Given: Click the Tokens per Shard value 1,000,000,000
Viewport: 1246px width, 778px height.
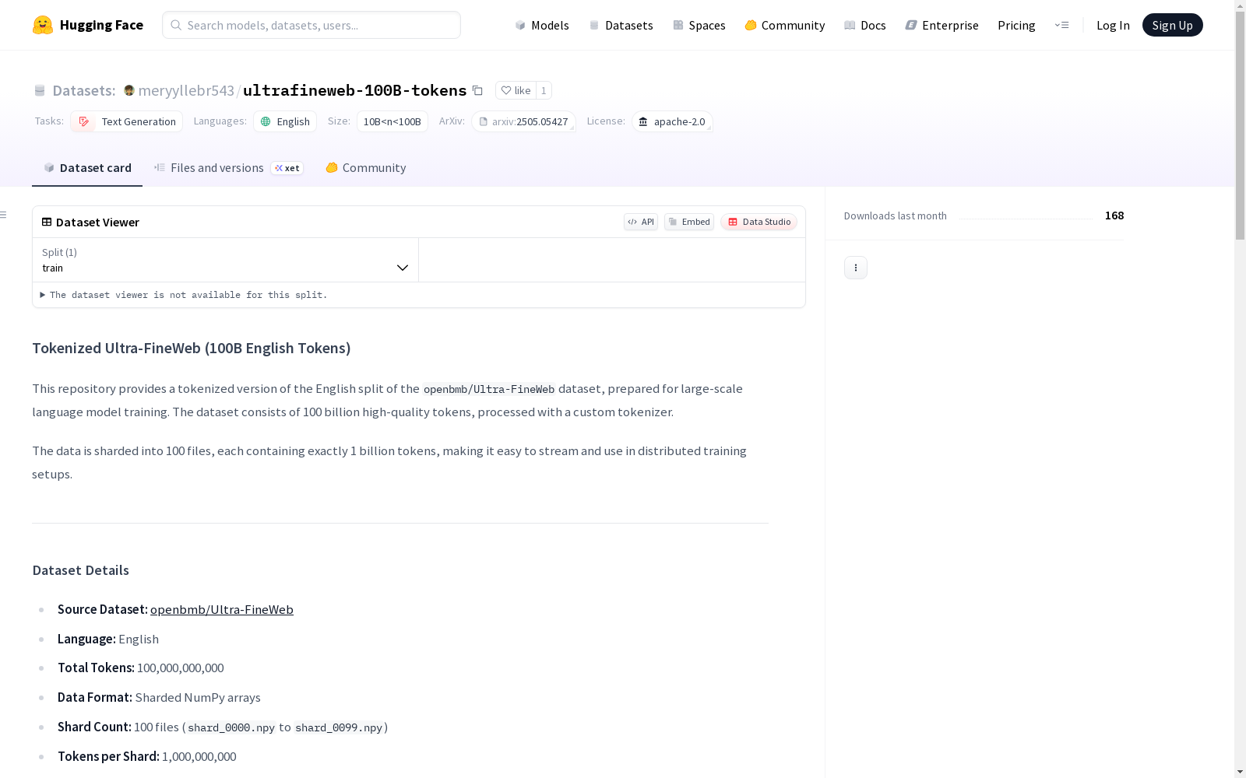Looking at the screenshot, I should click(x=199, y=756).
